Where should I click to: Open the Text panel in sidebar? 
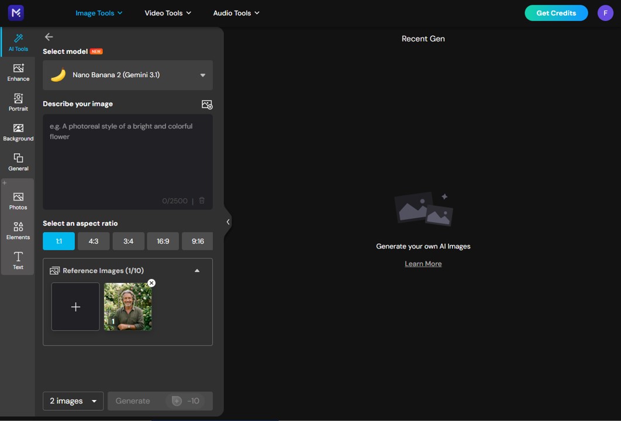[18, 261]
